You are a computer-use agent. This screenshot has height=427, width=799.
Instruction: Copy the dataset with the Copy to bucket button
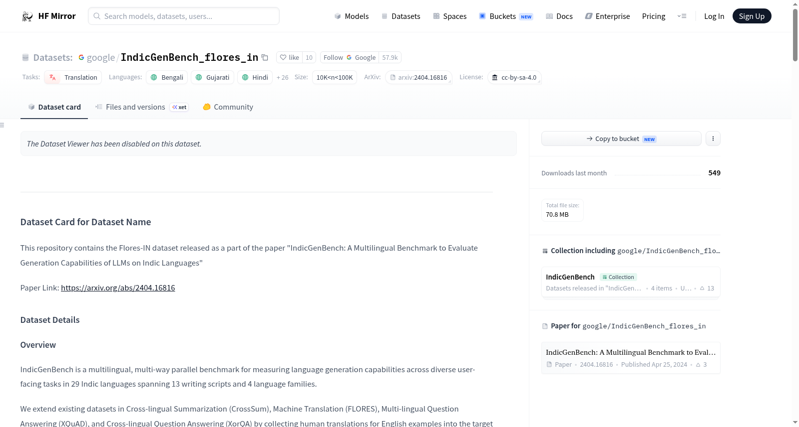point(621,139)
